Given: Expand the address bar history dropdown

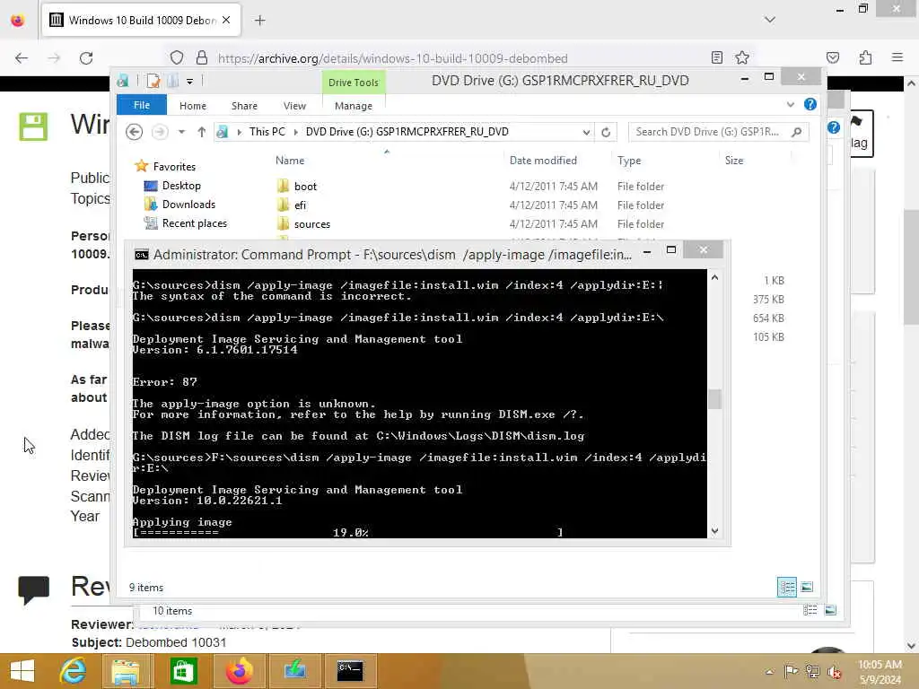Looking at the screenshot, I should [x=586, y=133].
